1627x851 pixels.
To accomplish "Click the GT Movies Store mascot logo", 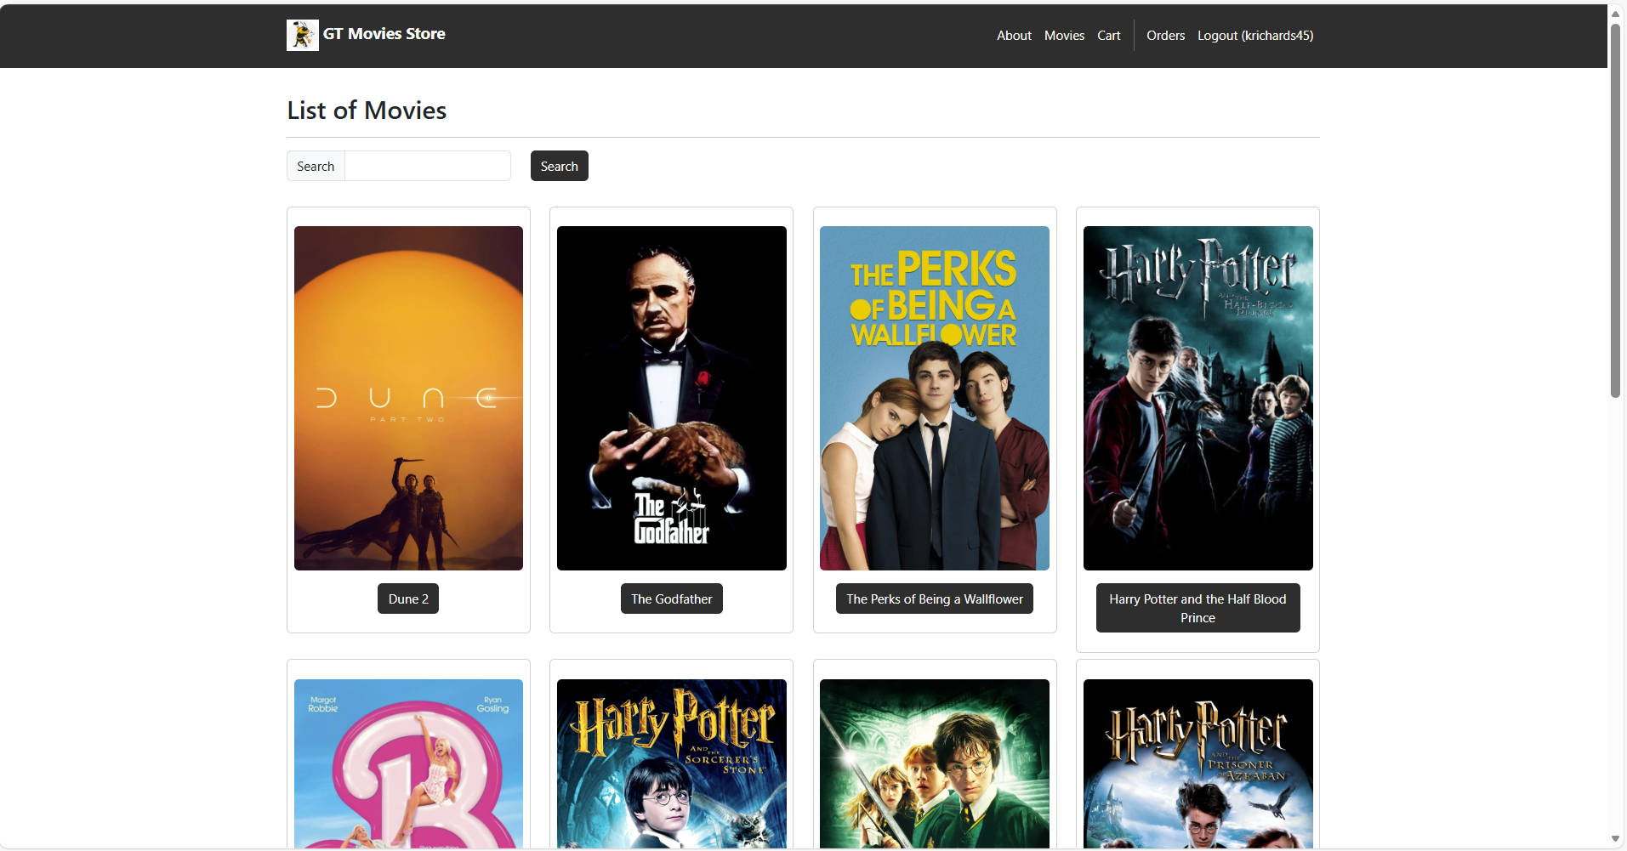I will tap(302, 35).
